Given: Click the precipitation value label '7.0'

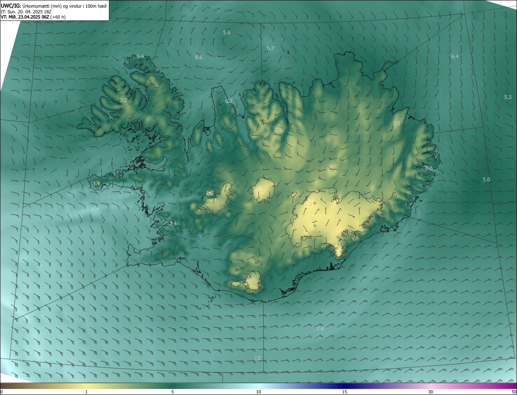Looking at the screenshot, I should point(257,358).
